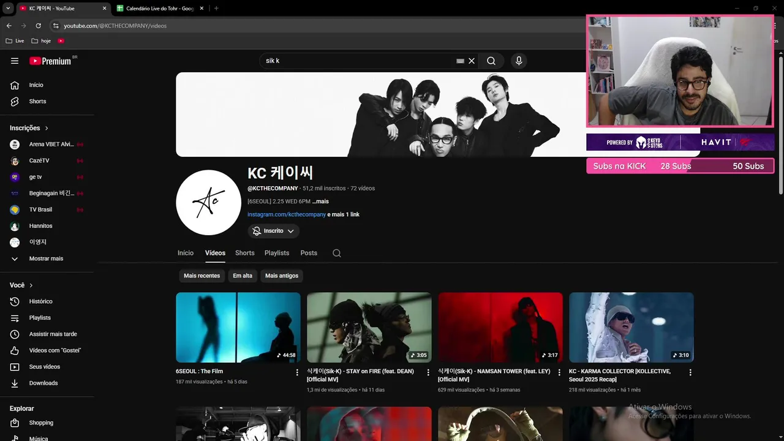Screen dimensions: 784x441
Task: Open the NAMSAN TOWER (feat. LEY) title
Action: [x=494, y=375]
